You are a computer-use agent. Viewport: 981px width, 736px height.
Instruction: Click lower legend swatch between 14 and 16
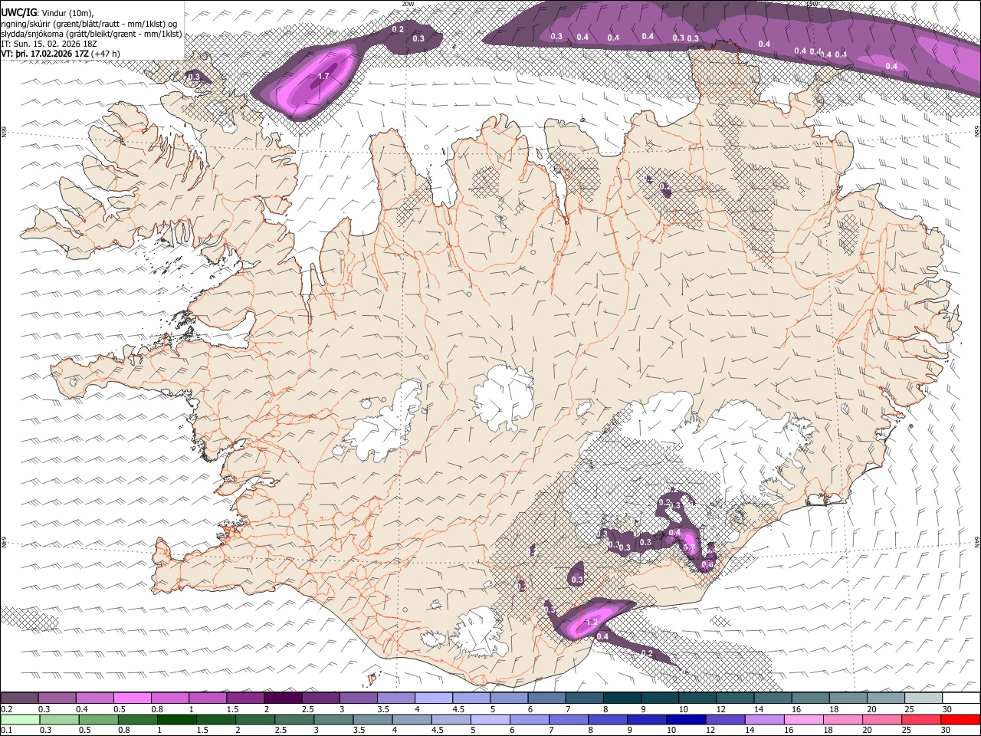pos(763,719)
